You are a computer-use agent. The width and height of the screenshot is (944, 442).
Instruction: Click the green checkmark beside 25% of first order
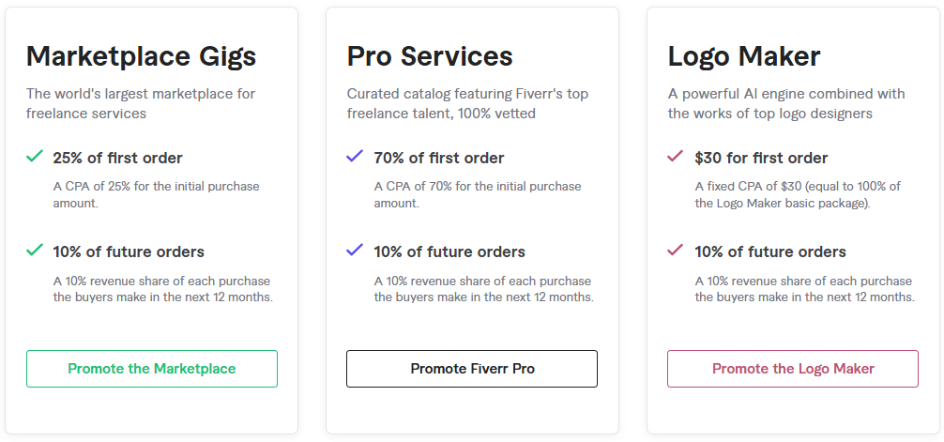click(x=35, y=157)
